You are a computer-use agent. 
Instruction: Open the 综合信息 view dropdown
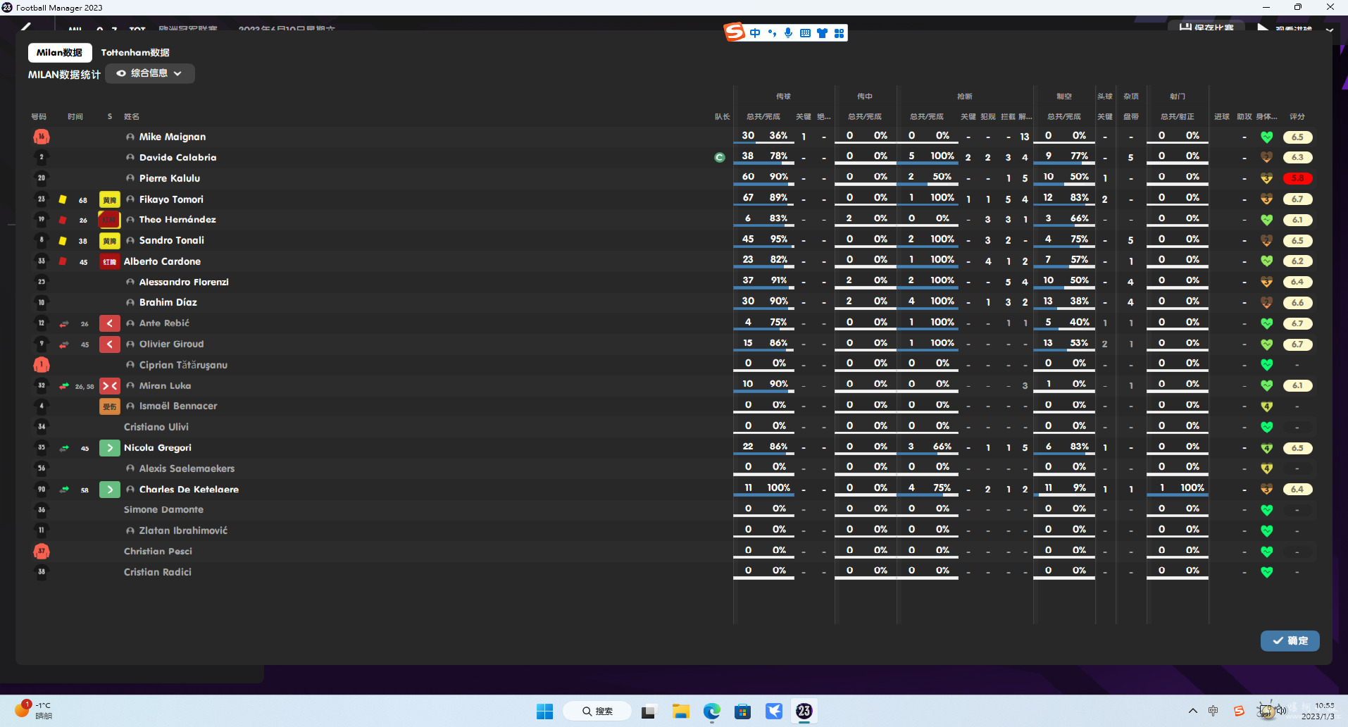[x=149, y=73]
